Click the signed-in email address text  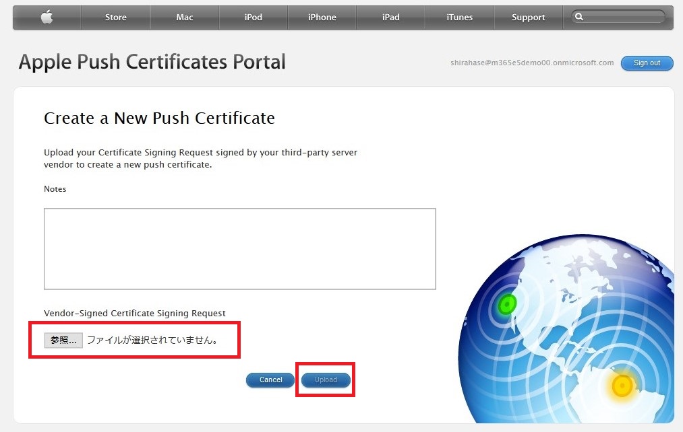point(532,63)
